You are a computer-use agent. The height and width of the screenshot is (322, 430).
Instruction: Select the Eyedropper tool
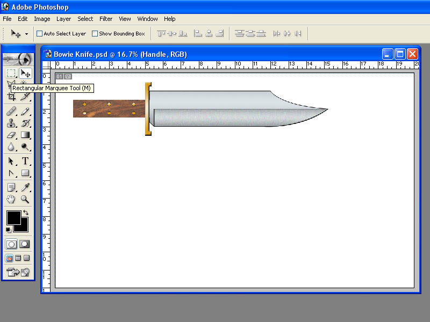coord(25,187)
